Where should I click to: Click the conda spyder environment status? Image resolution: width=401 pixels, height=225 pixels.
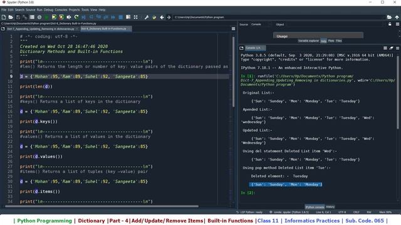289,212
